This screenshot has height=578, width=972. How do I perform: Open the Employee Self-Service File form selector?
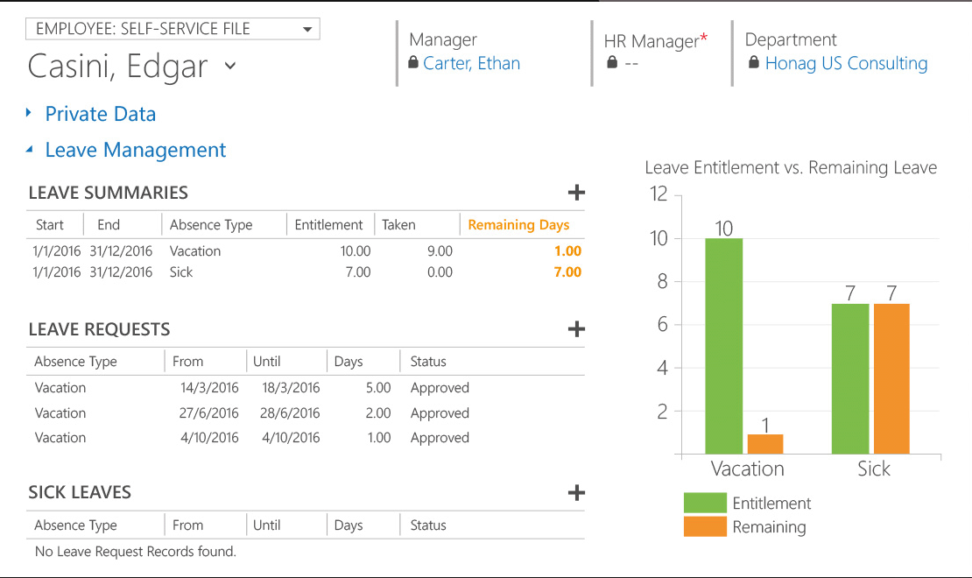coord(173,29)
